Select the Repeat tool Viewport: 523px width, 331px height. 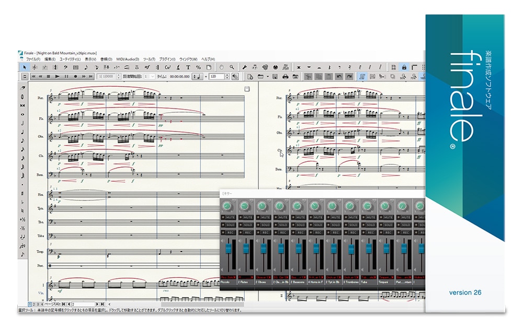click(x=157, y=67)
